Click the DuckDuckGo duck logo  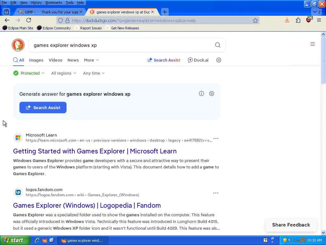18,45
